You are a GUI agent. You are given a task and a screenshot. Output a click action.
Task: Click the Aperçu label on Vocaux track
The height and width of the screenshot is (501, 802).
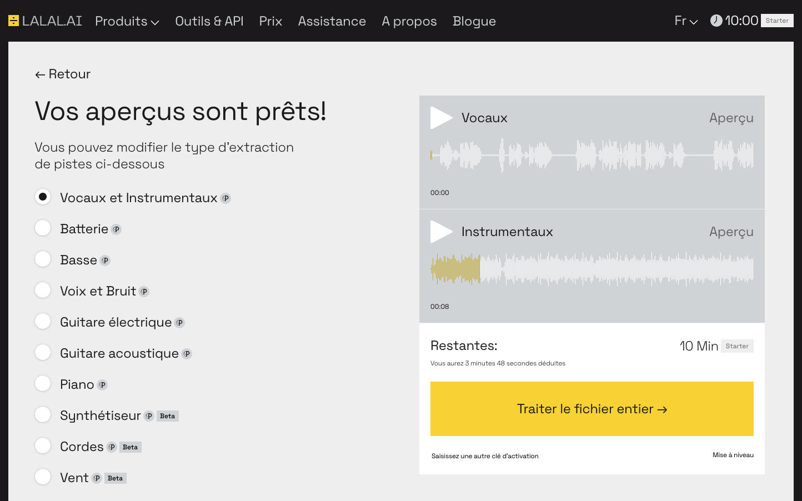pyautogui.click(x=731, y=118)
